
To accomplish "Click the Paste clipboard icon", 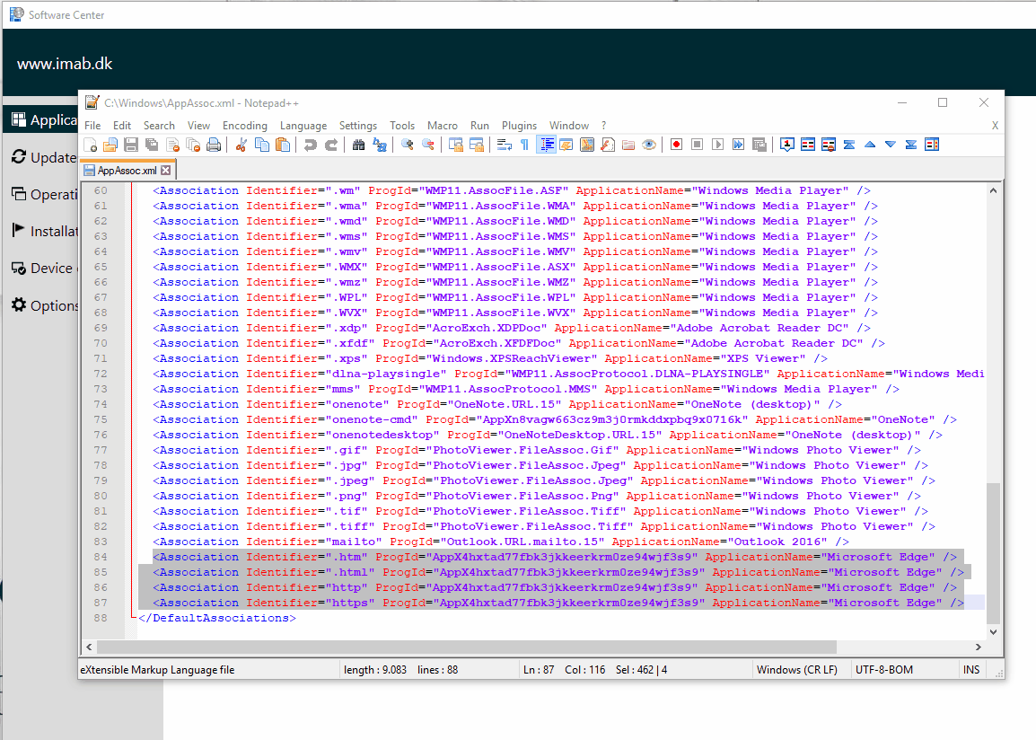I will (x=283, y=145).
